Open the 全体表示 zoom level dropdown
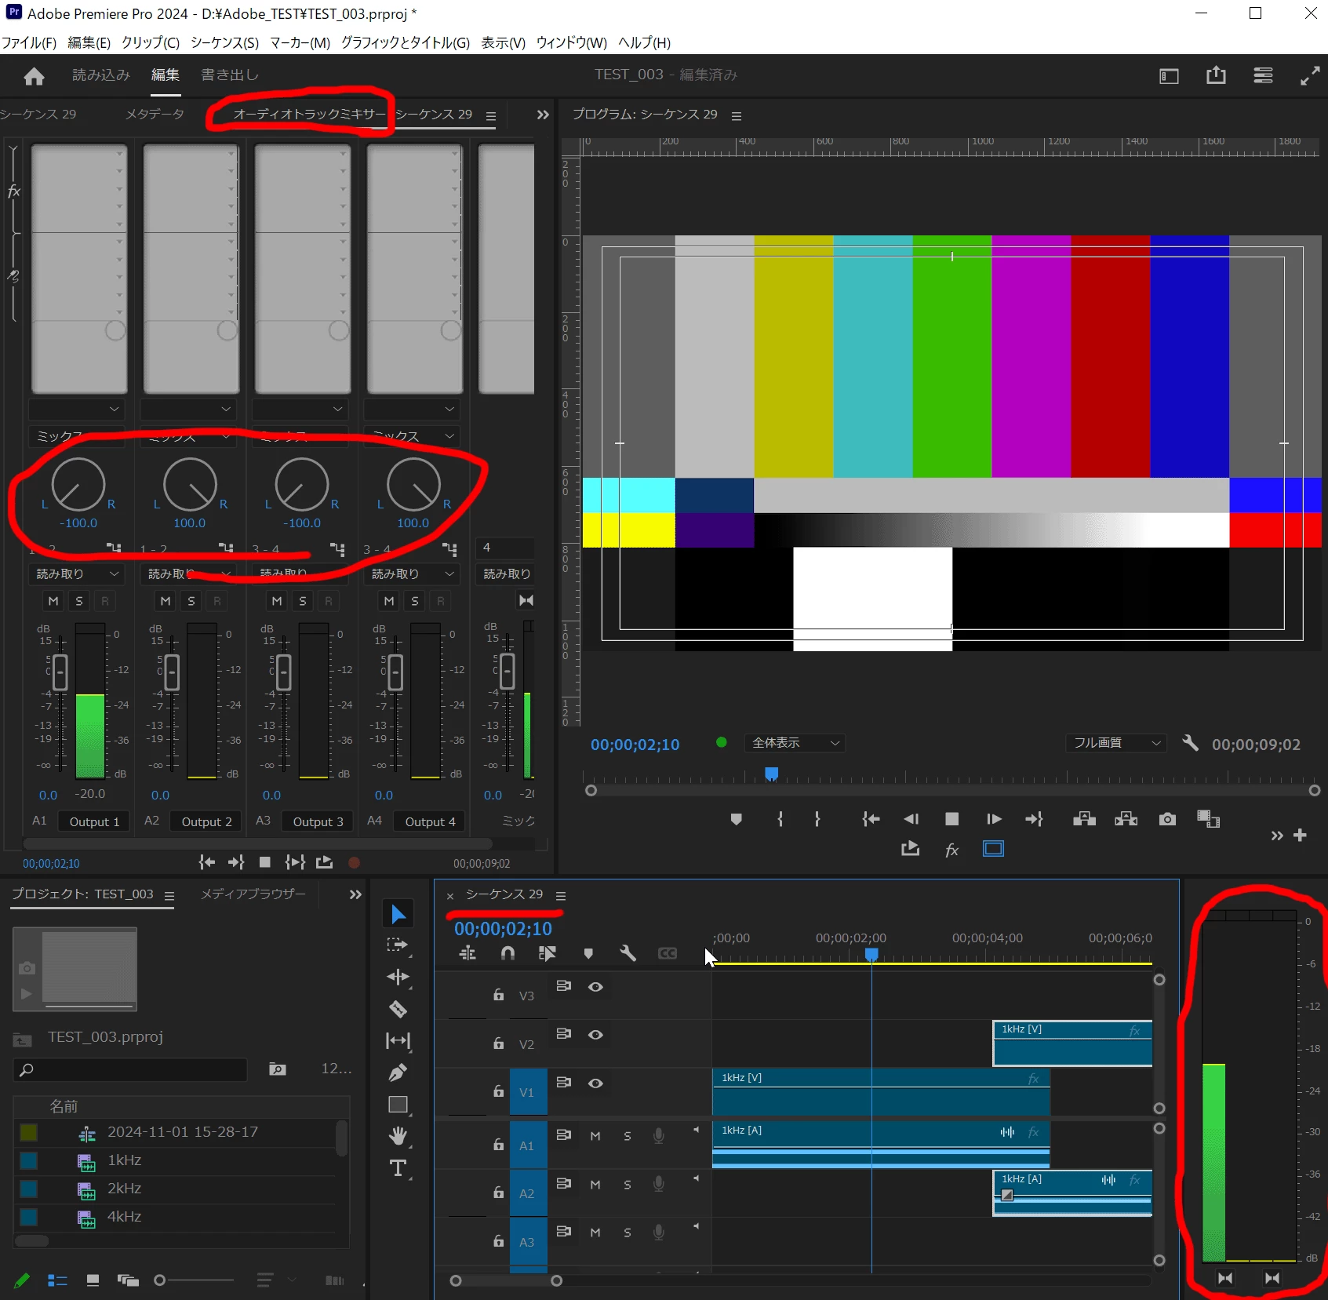 795,743
